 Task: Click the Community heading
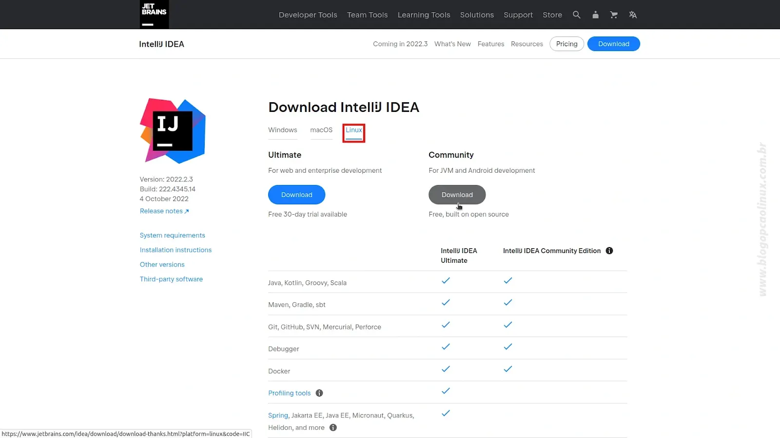click(x=451, y=155)
